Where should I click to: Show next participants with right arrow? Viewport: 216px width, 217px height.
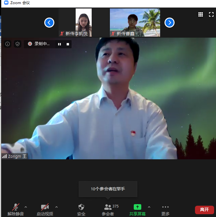[170, 23]
